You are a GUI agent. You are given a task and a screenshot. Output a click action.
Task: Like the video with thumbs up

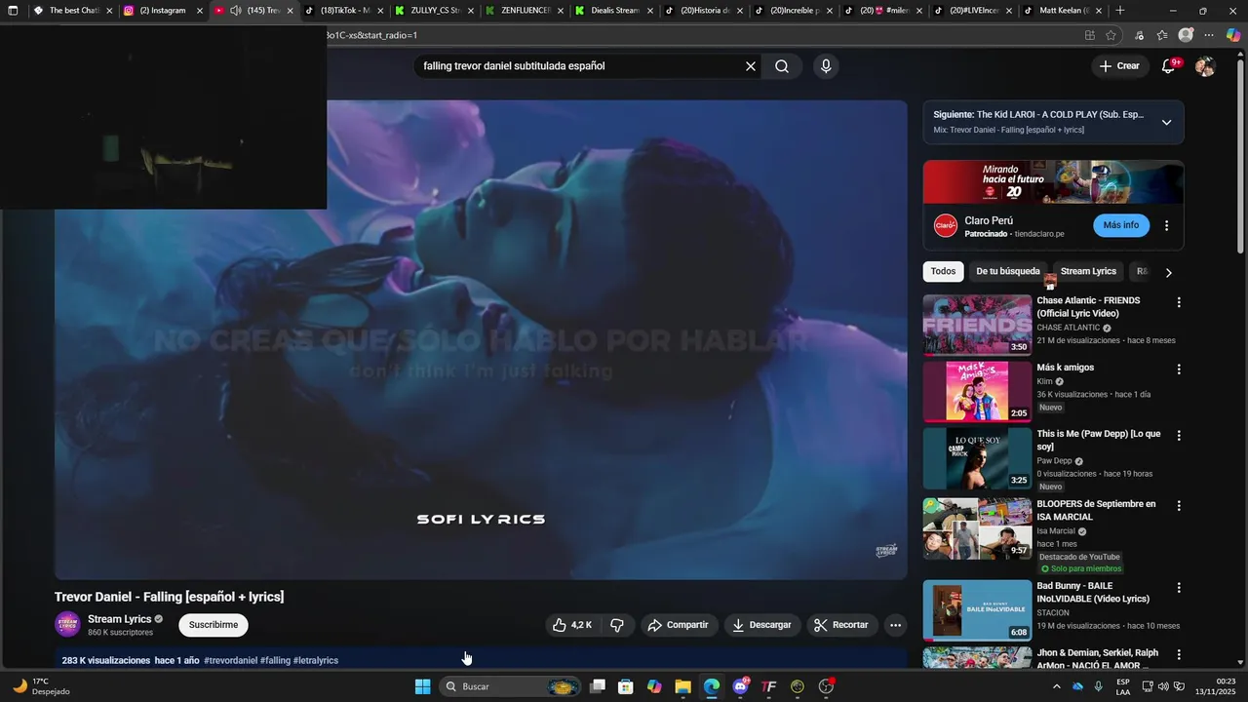[572, 625]
